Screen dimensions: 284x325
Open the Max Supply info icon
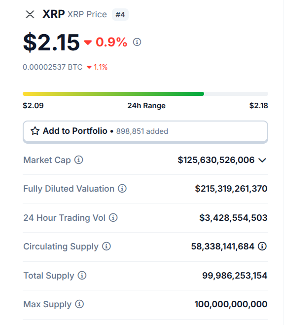click(79, 304)
